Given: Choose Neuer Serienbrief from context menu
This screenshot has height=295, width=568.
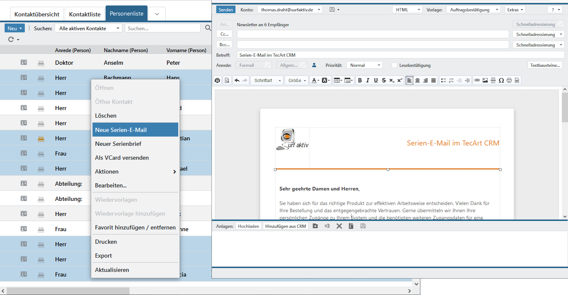Looking at the screenshot, I should 118,144.
